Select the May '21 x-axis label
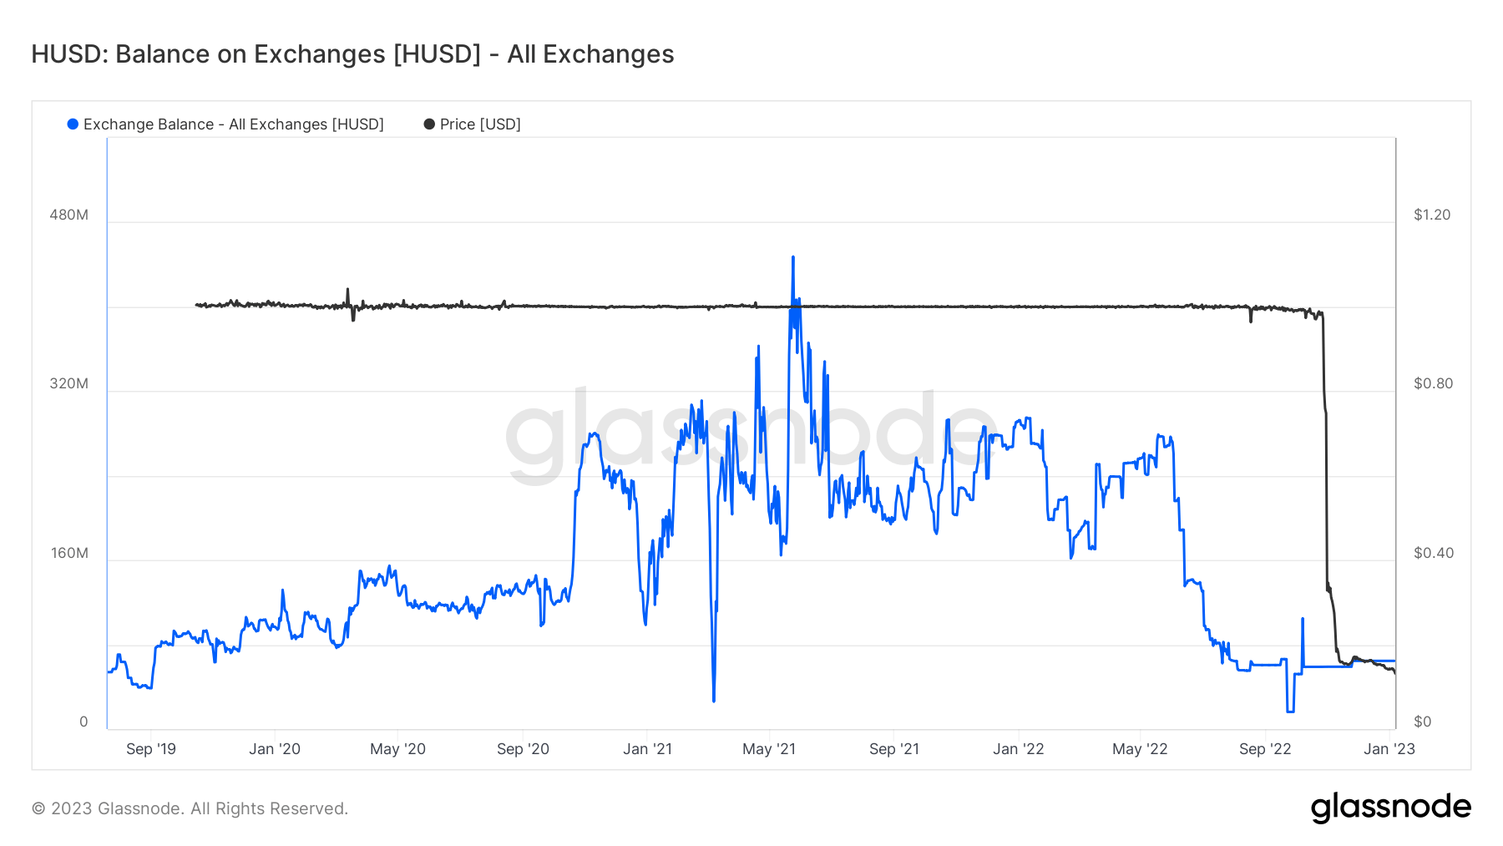 click(769, 749)
